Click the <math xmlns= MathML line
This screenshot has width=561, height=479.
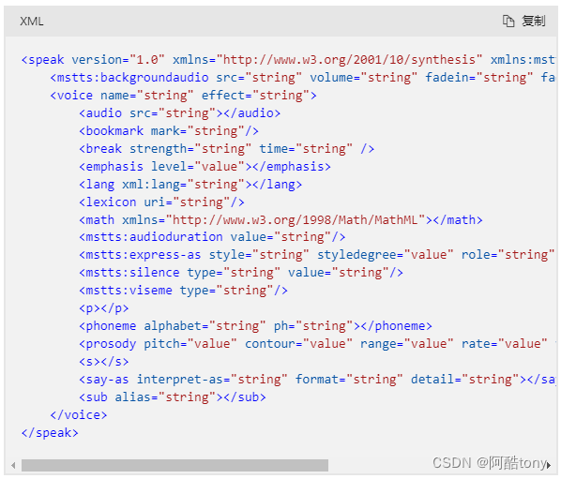pyautogui.click(x=280, y=220)
